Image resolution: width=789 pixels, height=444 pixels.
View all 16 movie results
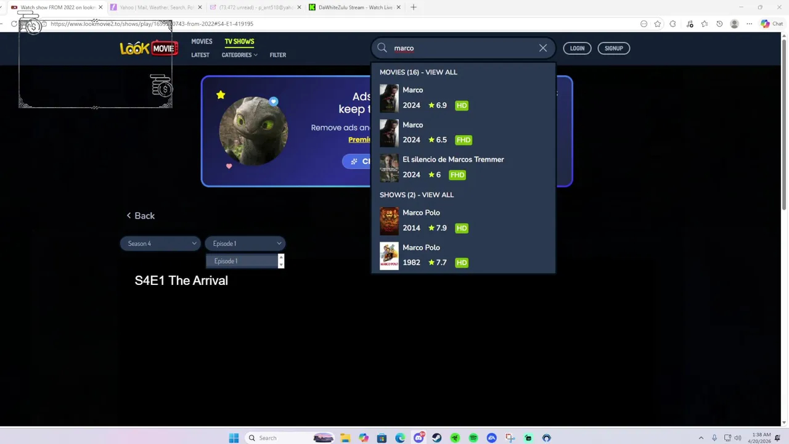tap(419, 72)
